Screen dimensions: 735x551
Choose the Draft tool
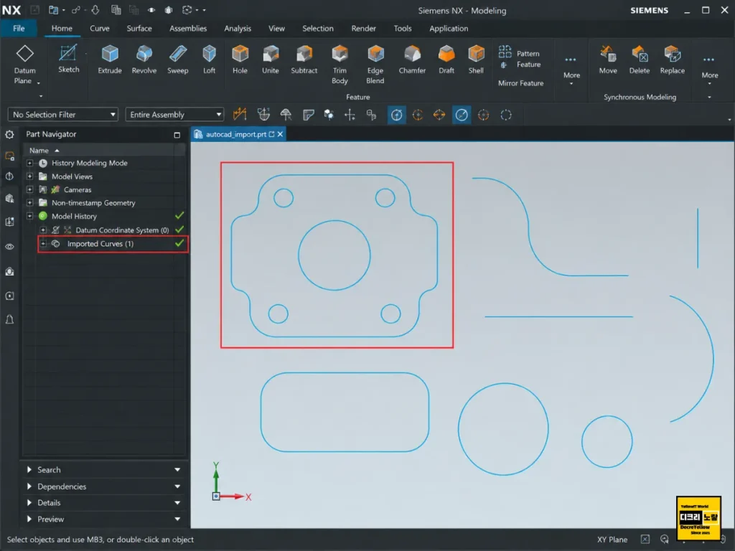point(446,60)
